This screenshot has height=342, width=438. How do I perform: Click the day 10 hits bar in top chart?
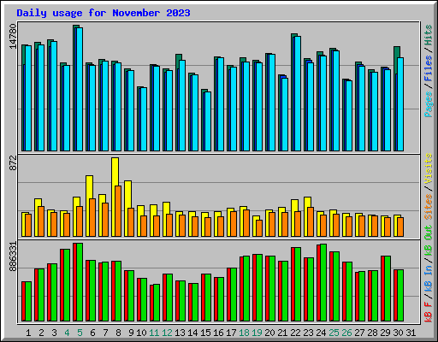pos(139,119)
